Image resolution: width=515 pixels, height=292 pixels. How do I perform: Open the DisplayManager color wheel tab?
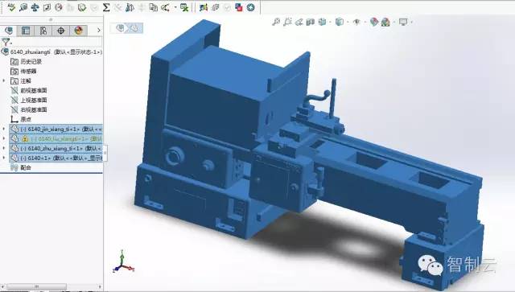[x=78, y=31]
